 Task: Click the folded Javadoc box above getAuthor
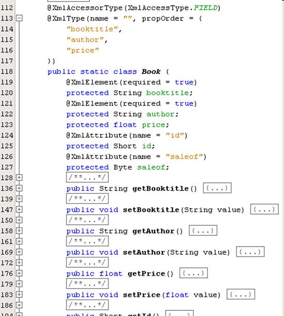87,220
